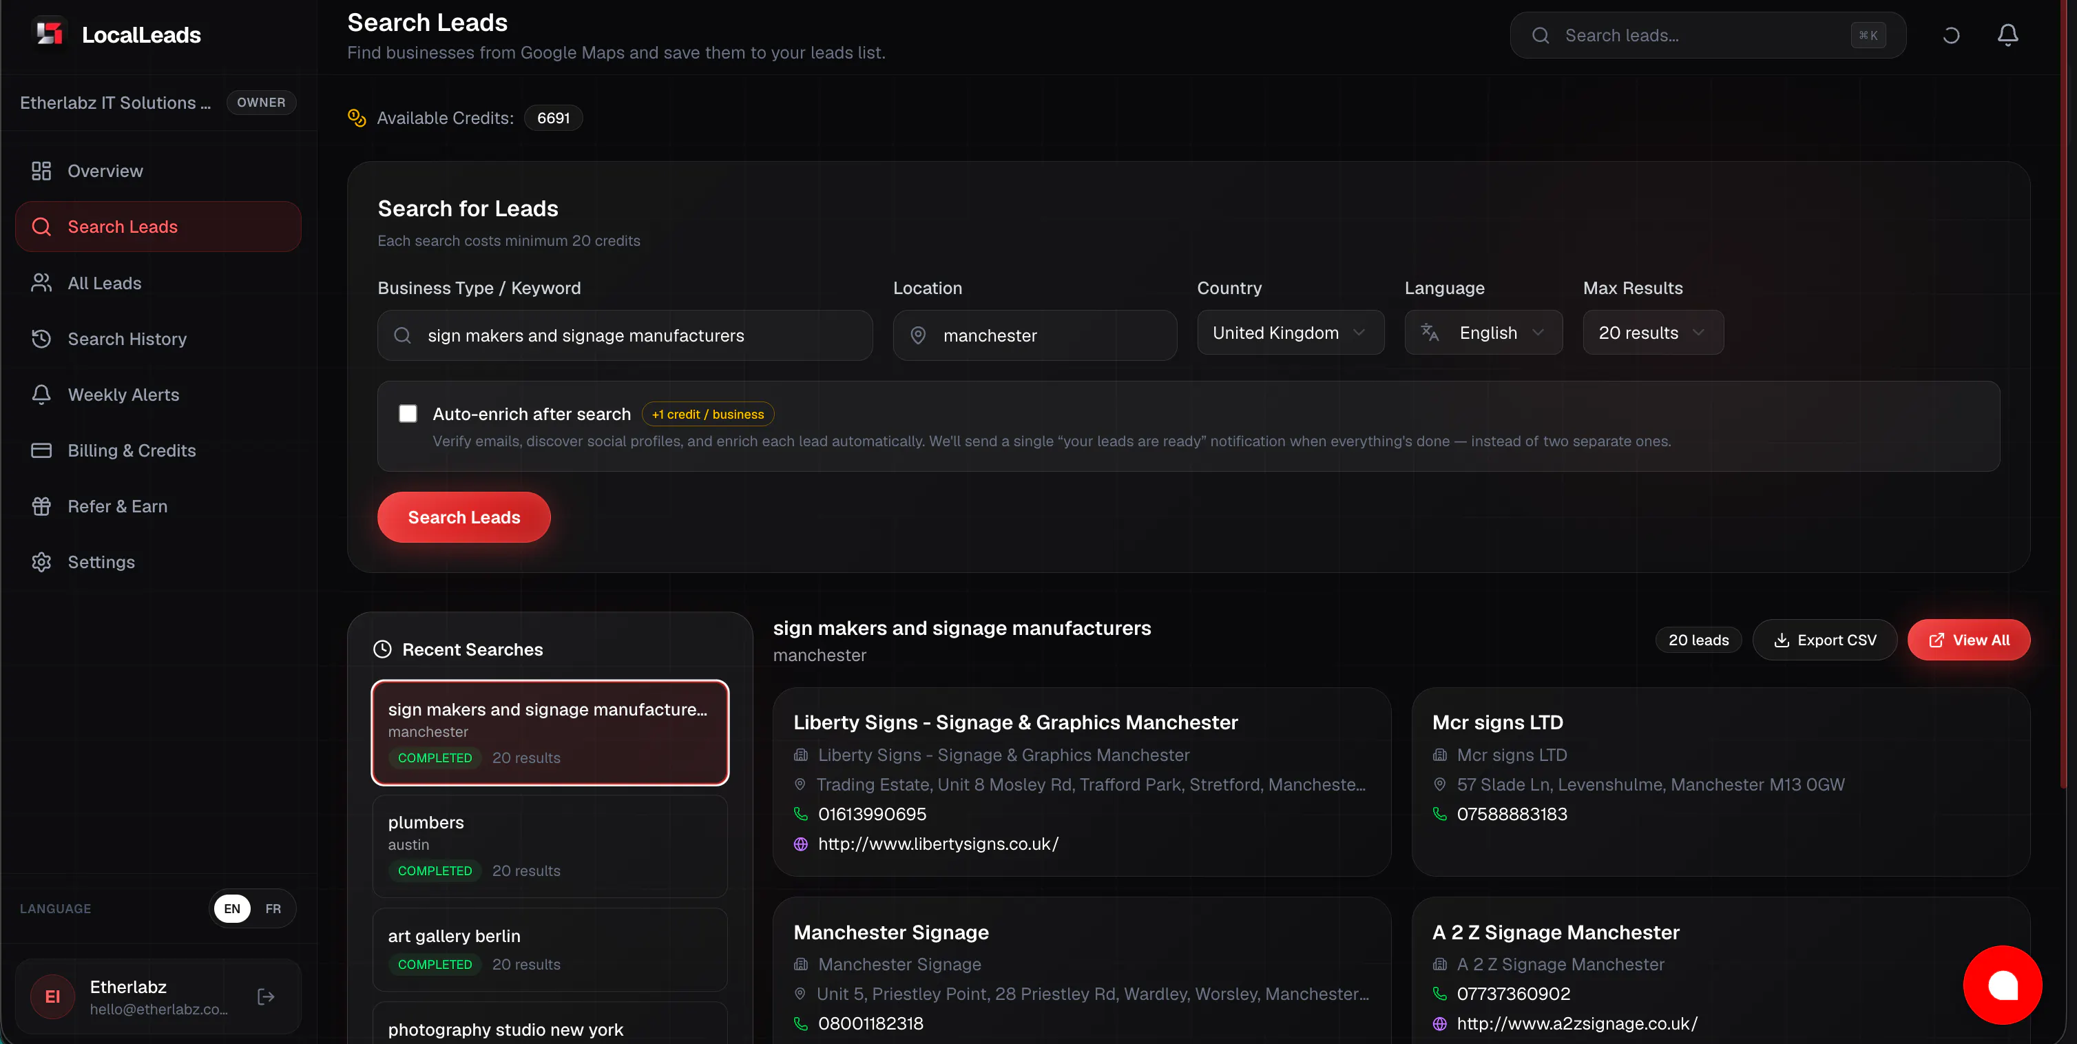The image size is (2077, 1044).
Task: Select EN language toggle
Action: click(x=232, y=908)
